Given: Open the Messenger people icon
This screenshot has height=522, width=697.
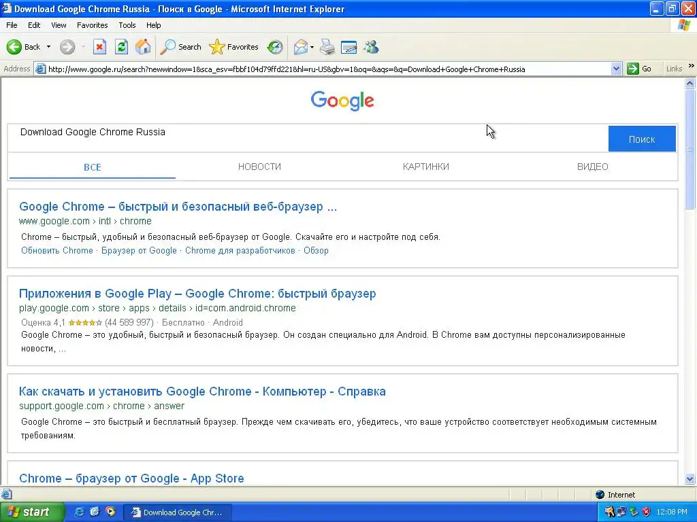Looking at the screenshot, I should click(371, 47).
